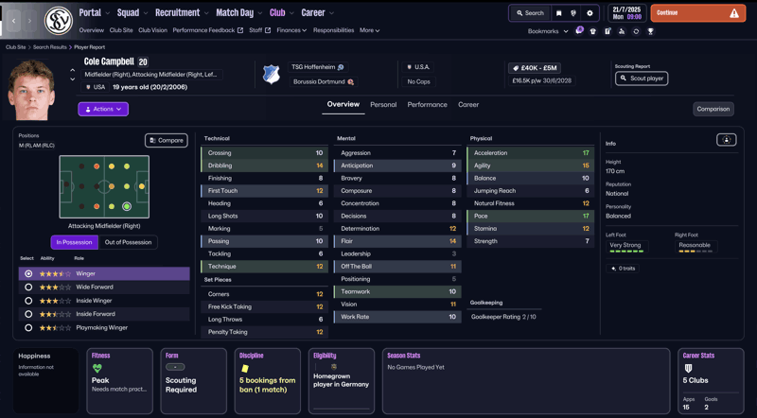757x418 pixels.
Task: Open the More submenu dropdown
Action: pyautogui.click(x=369, y=30)
